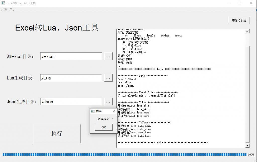Focus the 源Excel目录 input field
The width and height of the screenshot is (257, 162).
click(71, 57)
